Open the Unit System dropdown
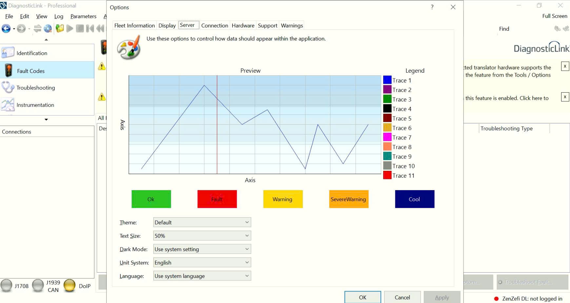This screenshot has height=303, width=570. (202, 263)
